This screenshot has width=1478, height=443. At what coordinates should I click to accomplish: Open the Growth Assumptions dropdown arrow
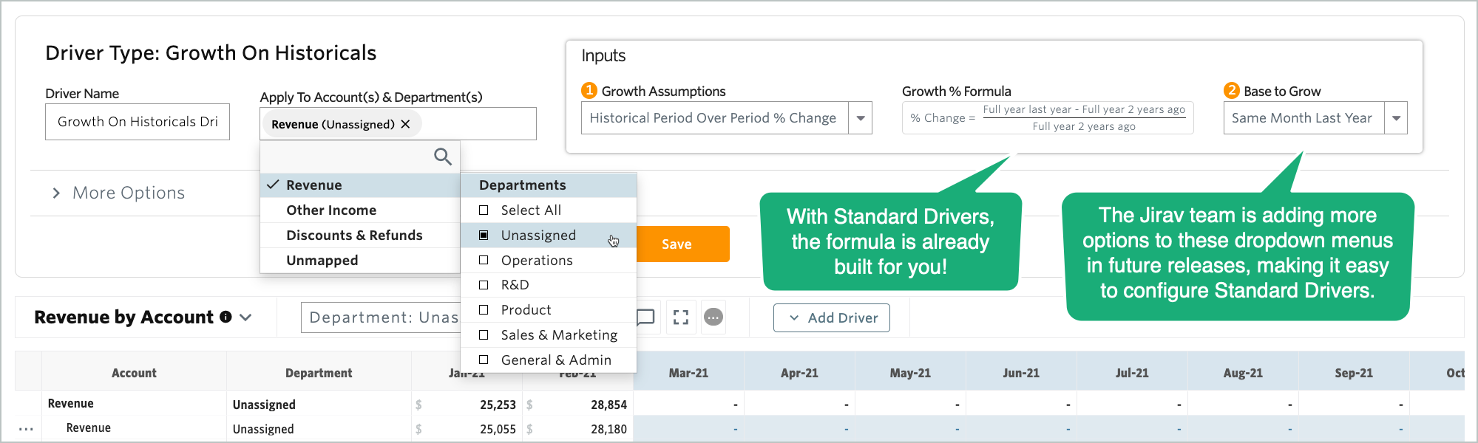point(860,118)
